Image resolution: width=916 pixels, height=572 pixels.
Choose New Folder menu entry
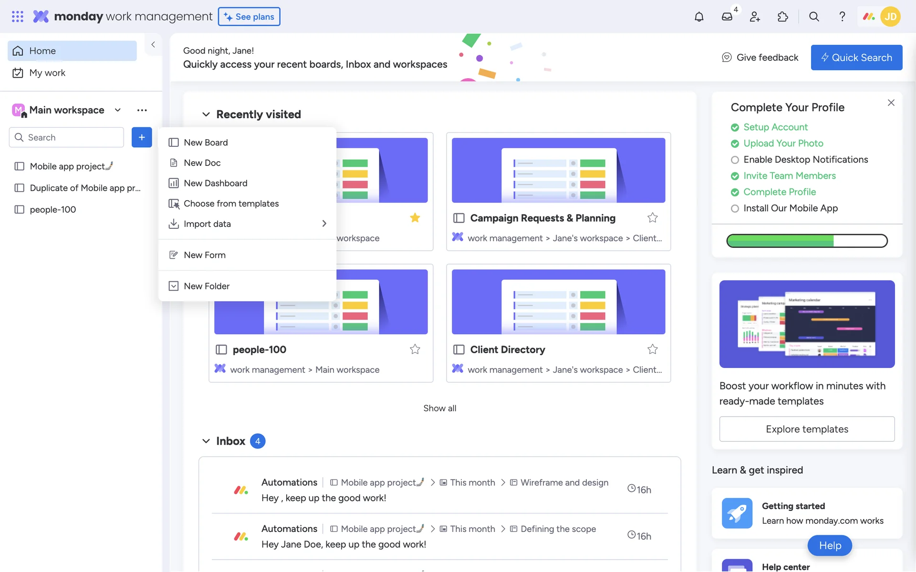tap(207, 286)
